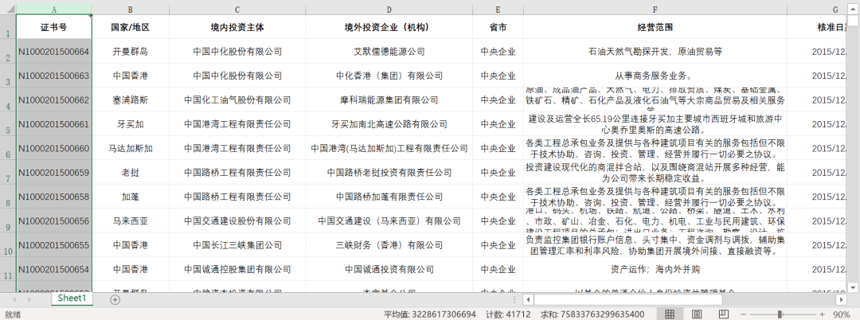The width and height of the screenshot is (860, 320).
Task: Click cell N1000201500664
Action: coord(54,52)
